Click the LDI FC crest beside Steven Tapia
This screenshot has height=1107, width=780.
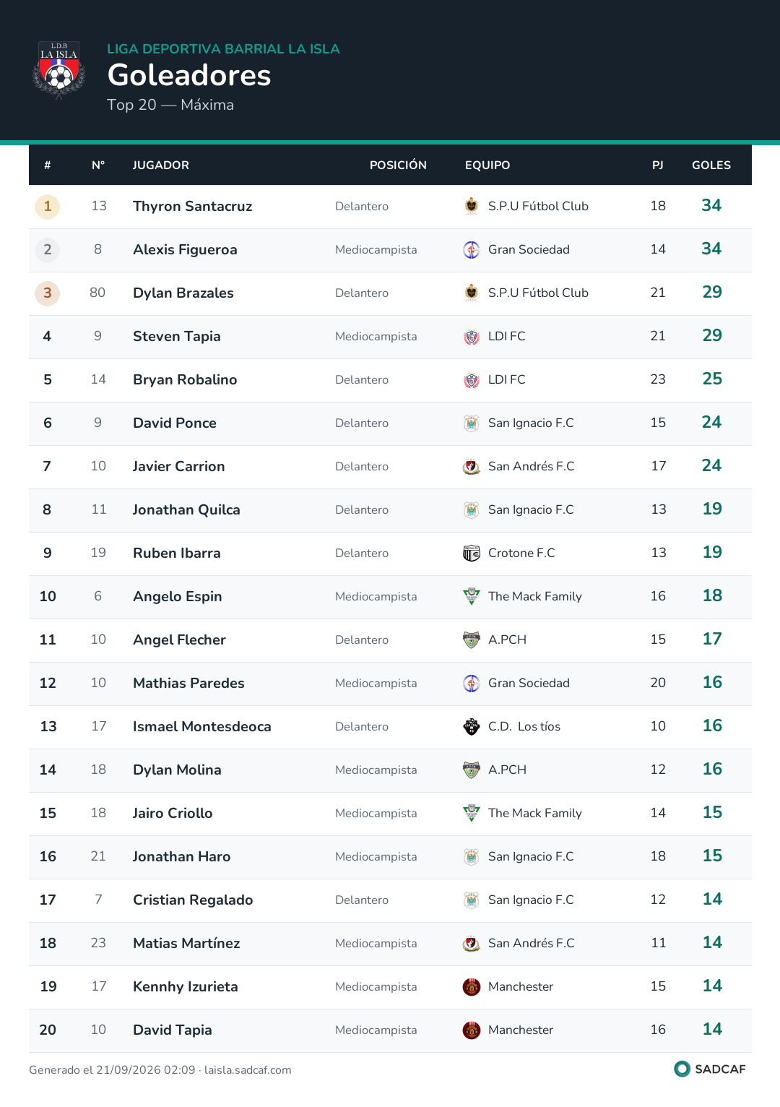pyautogui.click(x=472, y=336)
